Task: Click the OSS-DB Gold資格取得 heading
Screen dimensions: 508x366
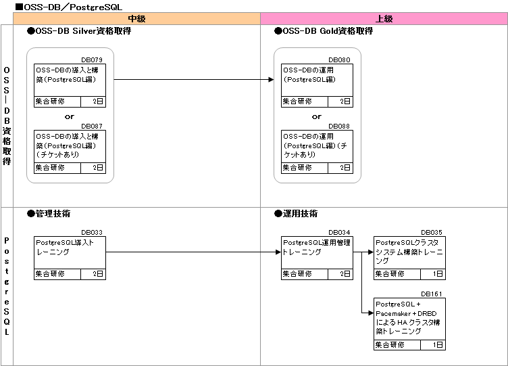Action: coord(324,31)
